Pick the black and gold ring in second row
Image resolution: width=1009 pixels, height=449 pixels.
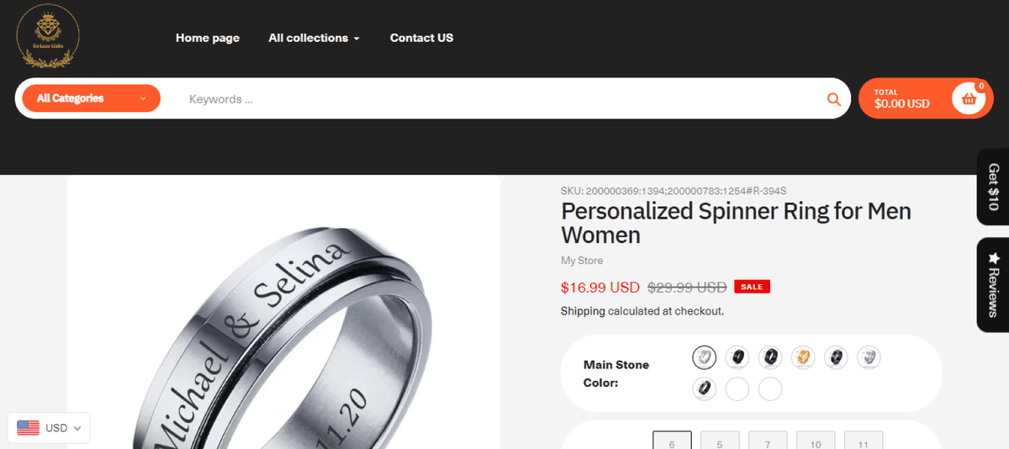(704, 389)
